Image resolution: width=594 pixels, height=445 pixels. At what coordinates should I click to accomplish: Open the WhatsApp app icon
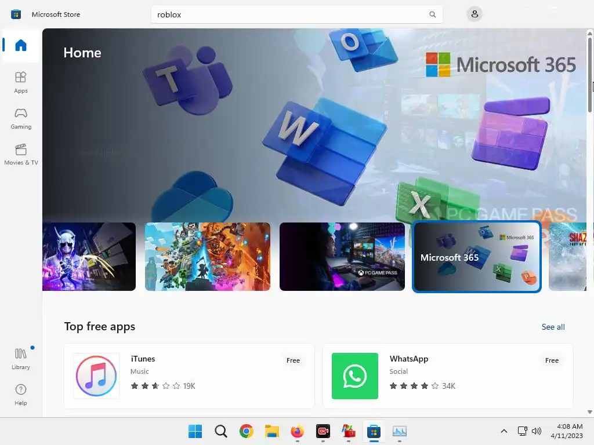[354, 375]
